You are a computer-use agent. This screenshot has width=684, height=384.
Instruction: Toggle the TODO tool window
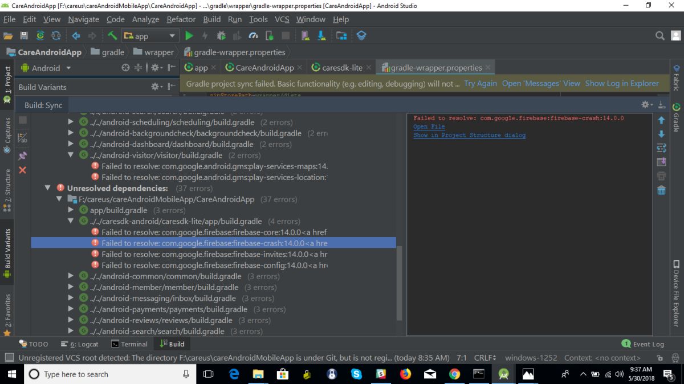34,344
